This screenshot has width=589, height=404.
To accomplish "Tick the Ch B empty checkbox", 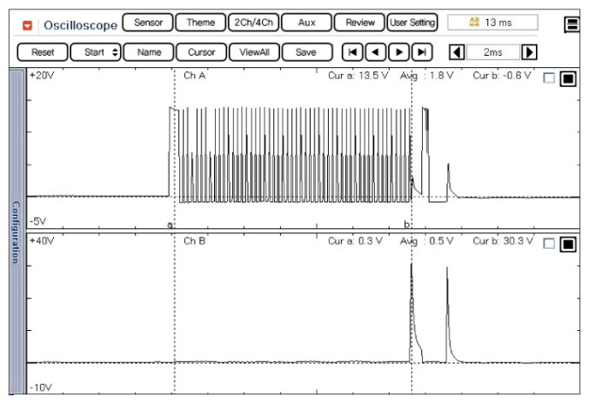I will (546, 245).
